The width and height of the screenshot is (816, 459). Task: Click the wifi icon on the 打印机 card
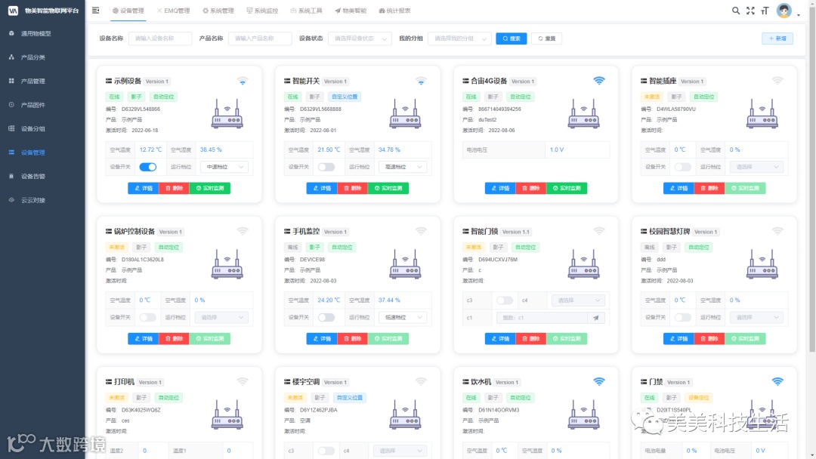(x=243, y=381)
